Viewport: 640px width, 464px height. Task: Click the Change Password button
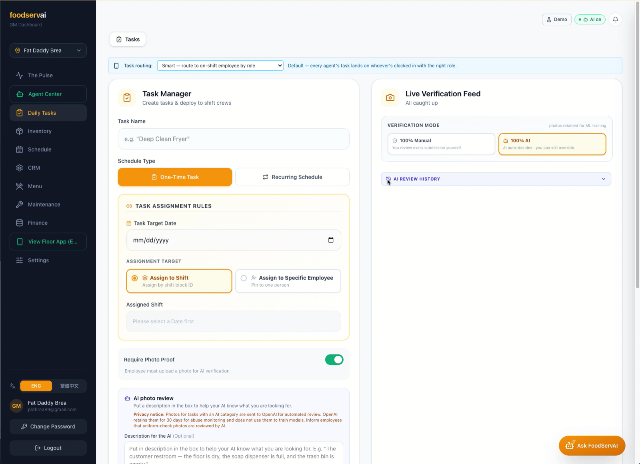coord(48,426)
